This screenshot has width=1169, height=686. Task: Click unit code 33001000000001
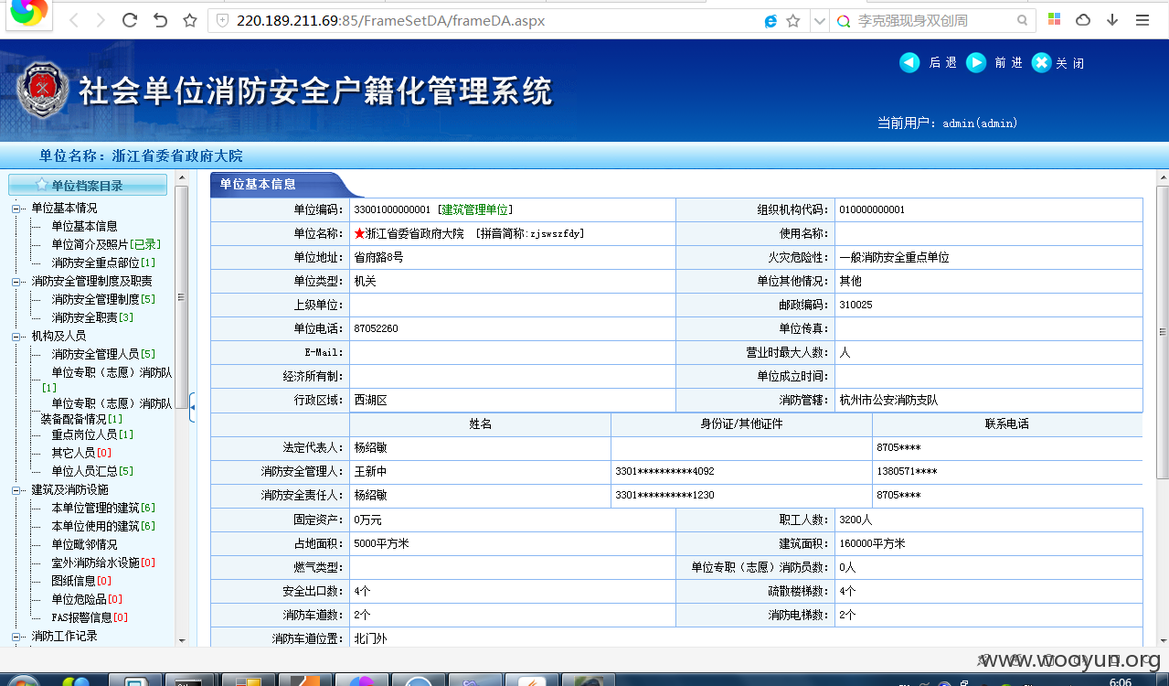[392, 209]
